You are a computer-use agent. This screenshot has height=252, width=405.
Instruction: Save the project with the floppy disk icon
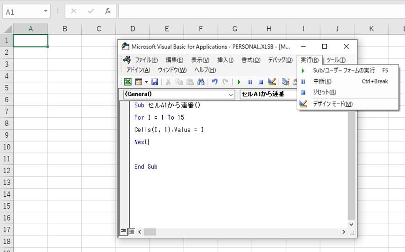(155, 82)
